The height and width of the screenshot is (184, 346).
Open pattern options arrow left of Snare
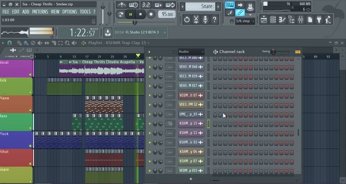(x=182, y=6)
